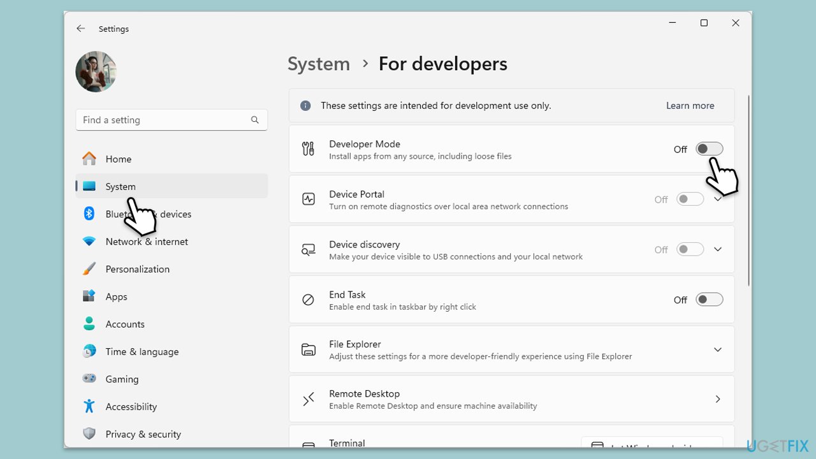This screenshot has width=816, height=459.
Task: Click the Apps icon in sidebar
Action: coord(89,296)
